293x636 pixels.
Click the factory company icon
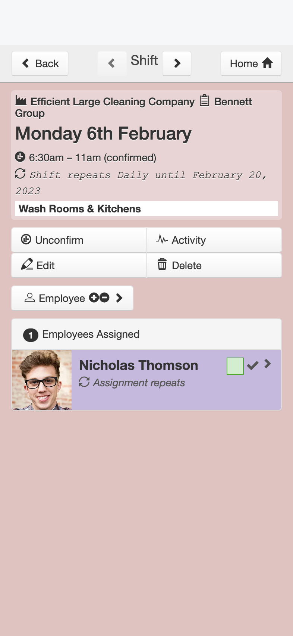(x=21, y=100)
